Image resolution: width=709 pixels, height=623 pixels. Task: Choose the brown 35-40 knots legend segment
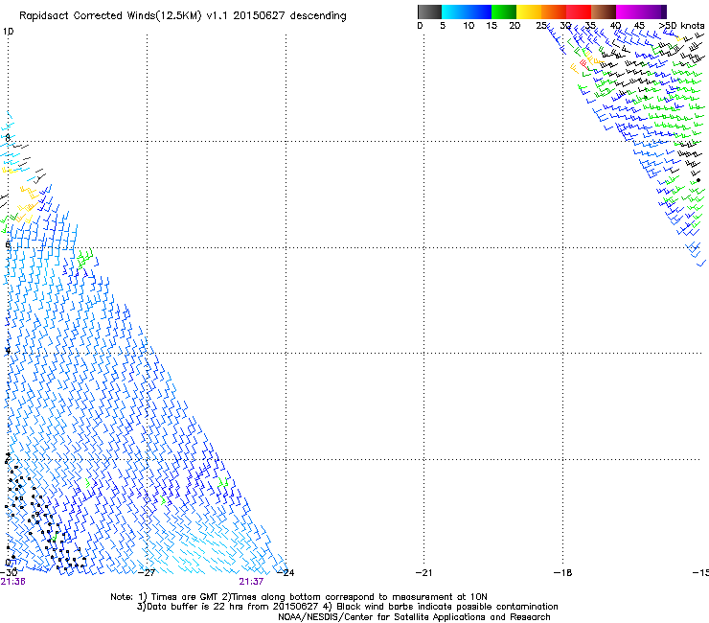click(x=604, y=12)
